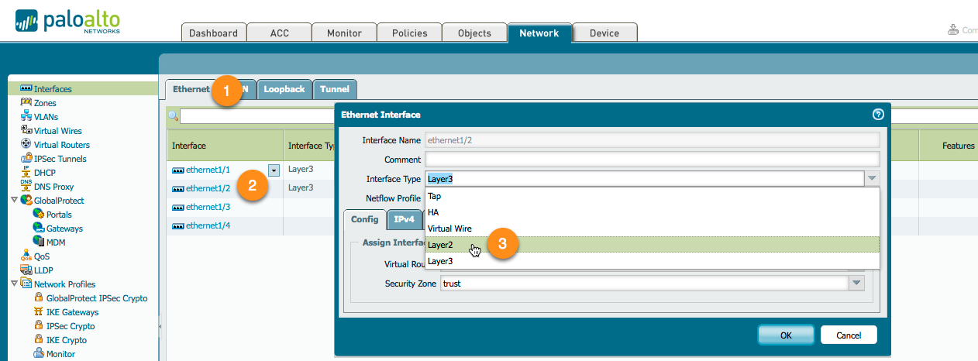Open the Dashboard tab

click(214, 33)
